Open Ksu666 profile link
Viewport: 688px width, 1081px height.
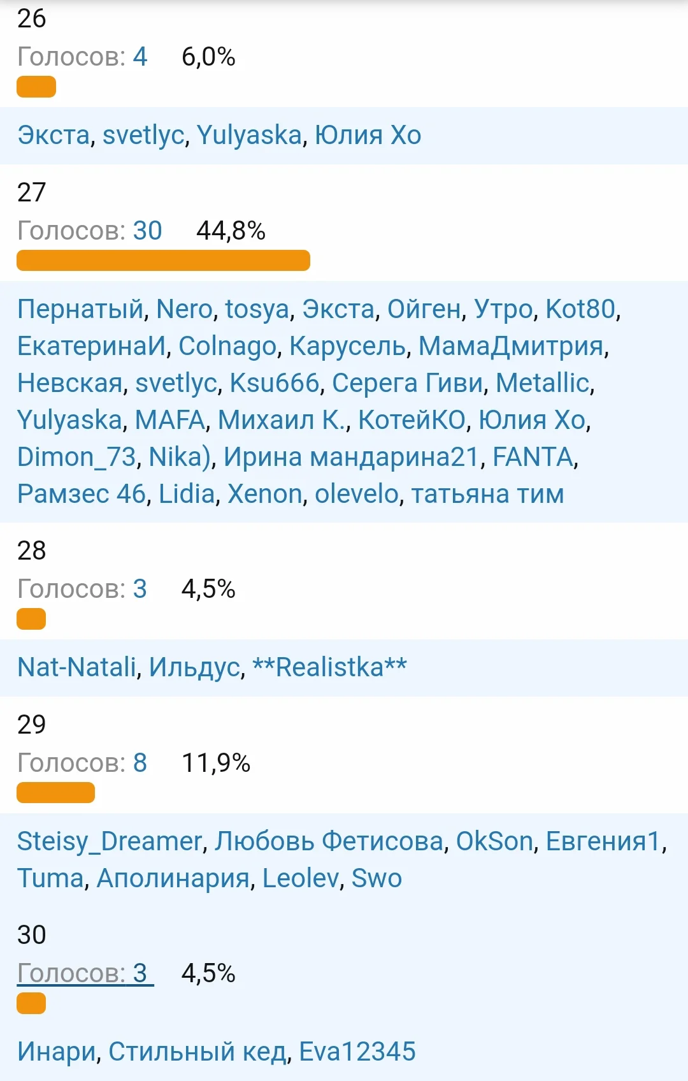tap(274, 384)
